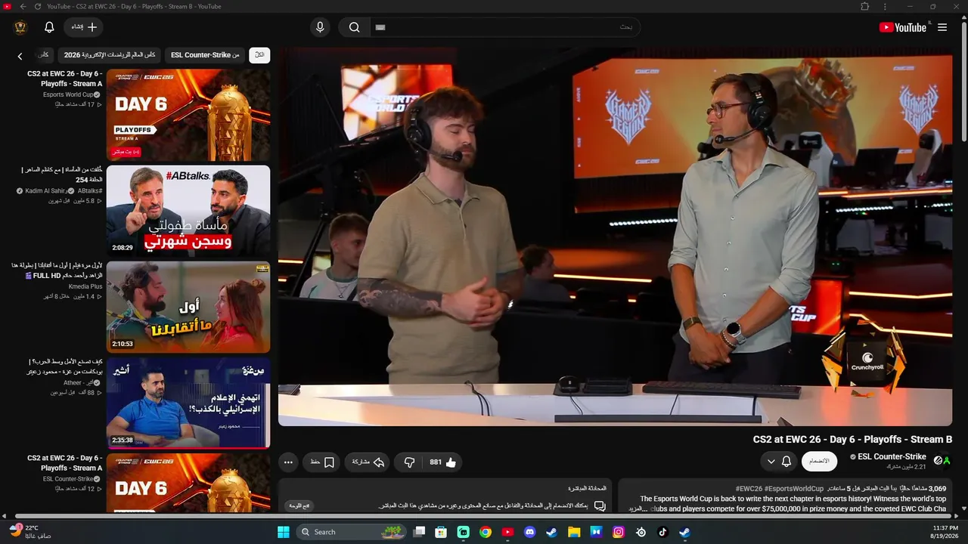Open browser three-dot menu
This screenshot has height=544, width=968.
[x=885, y=6]
